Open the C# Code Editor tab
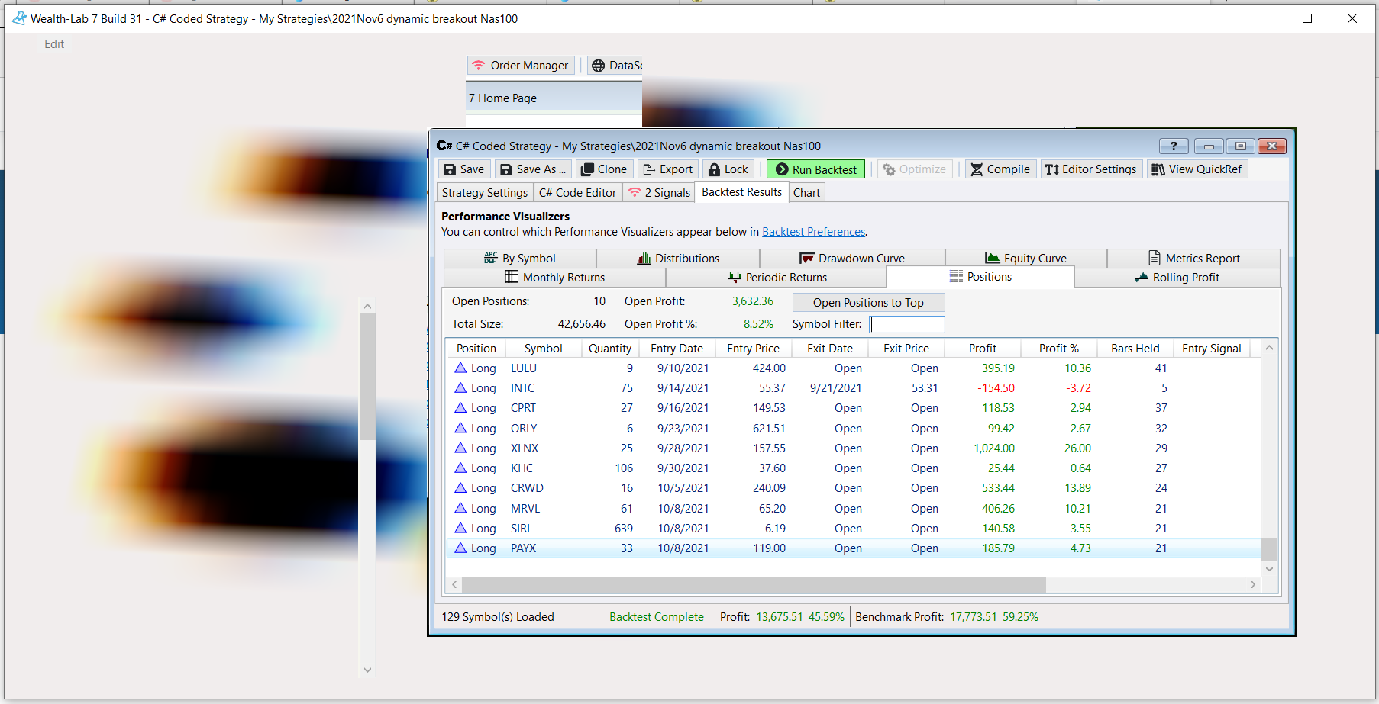Image resolution: width=1379 pixels, height=704 pixels. tap(577, 193)
